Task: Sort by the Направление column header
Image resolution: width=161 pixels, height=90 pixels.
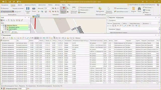Action: coord(9,40)
